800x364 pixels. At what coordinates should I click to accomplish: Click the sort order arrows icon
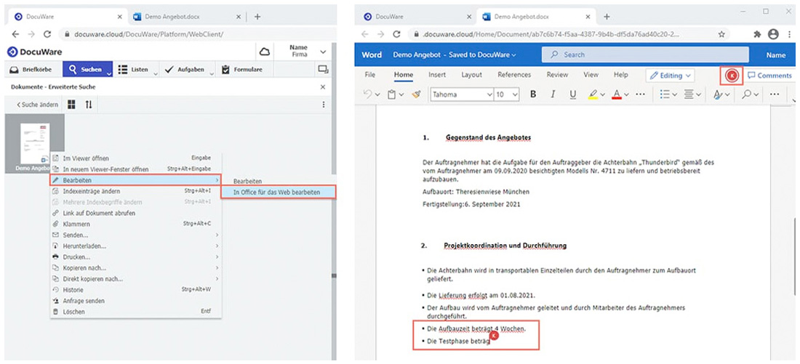pos(89,105)
